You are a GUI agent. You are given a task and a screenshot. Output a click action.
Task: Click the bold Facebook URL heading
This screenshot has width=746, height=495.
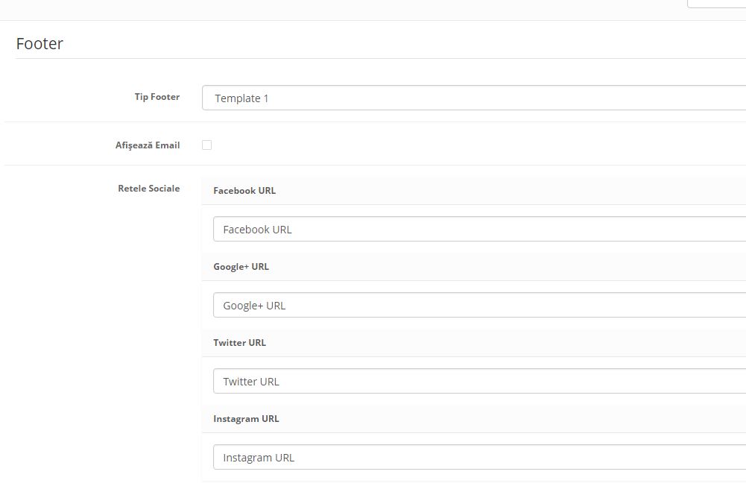coord(244,191)
